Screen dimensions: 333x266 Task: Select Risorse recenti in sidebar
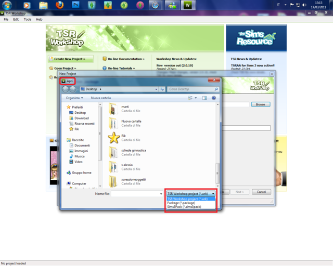(84, 124)
